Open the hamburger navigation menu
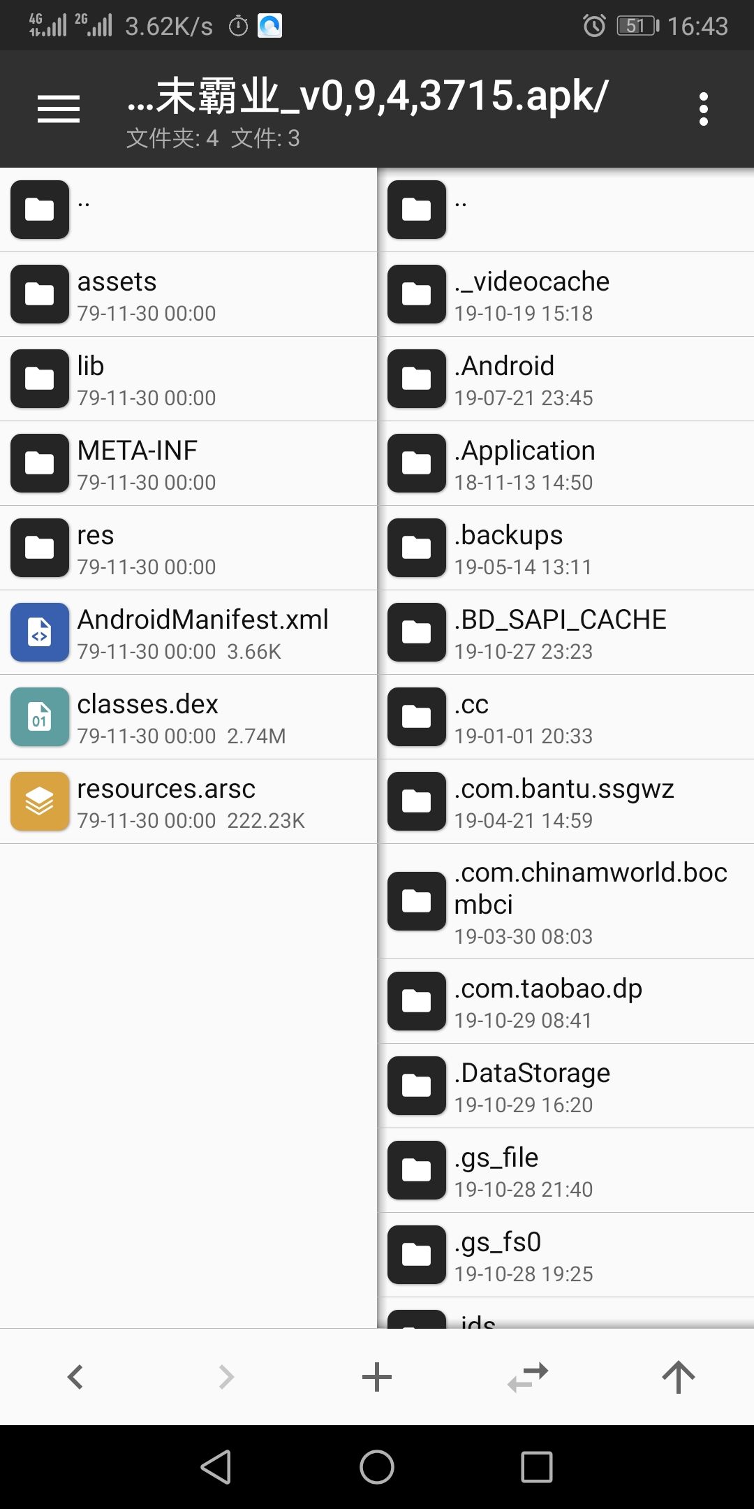754x1509 pixels. [x=59, y=109]
